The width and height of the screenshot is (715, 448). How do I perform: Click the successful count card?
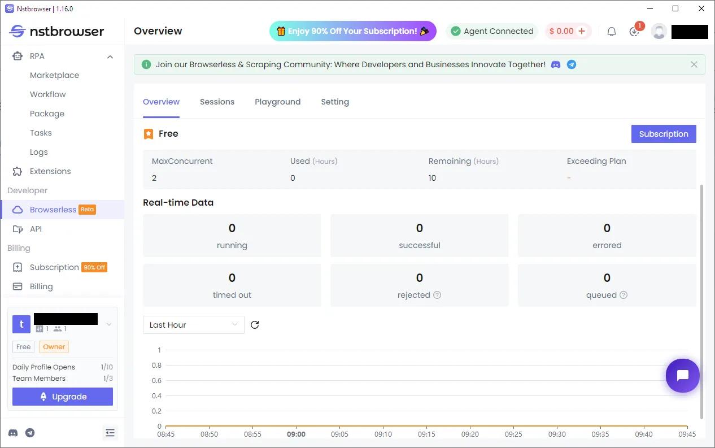coord(419,236)
